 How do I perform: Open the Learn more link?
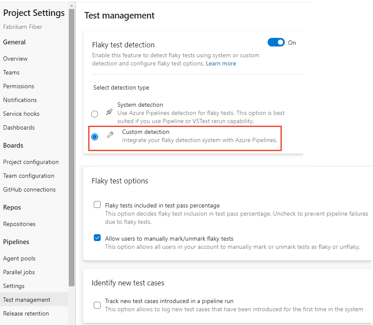click(221, 63)
